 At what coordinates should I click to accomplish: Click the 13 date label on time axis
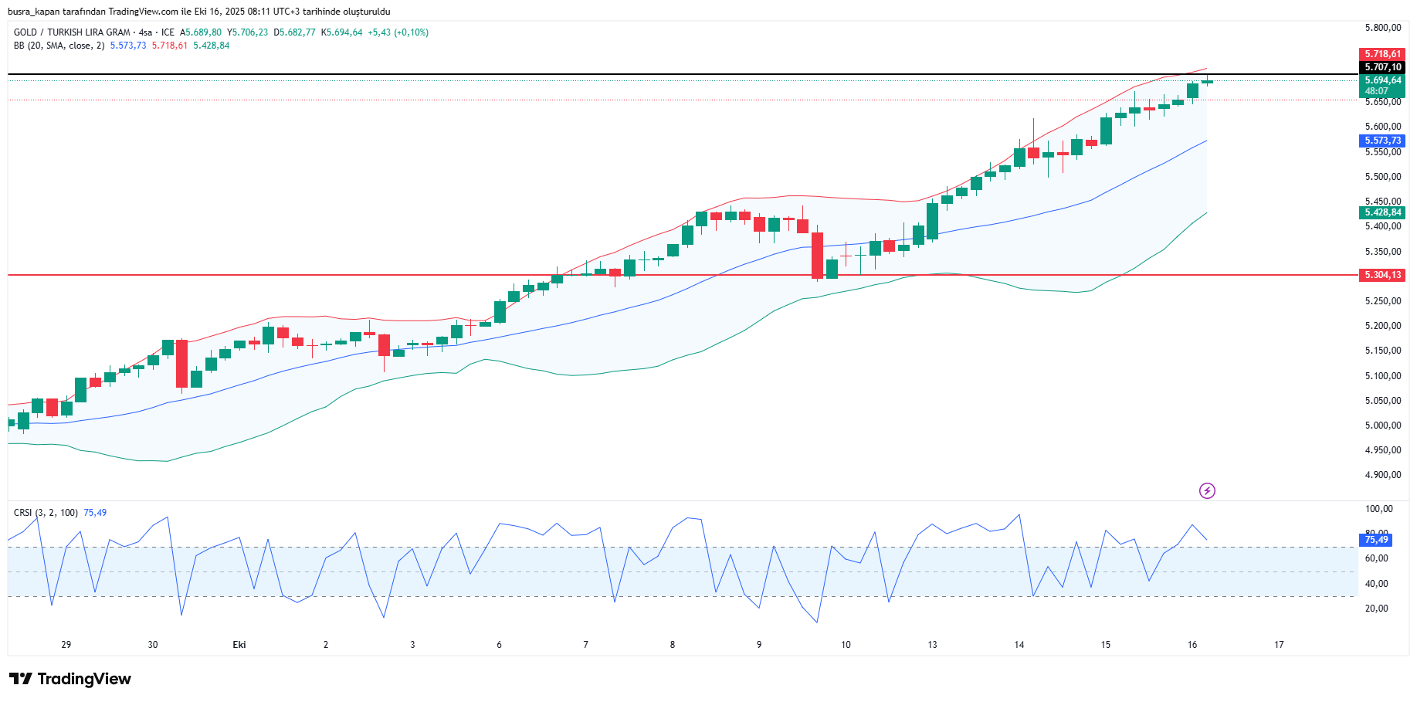click(x=932, y=645)
